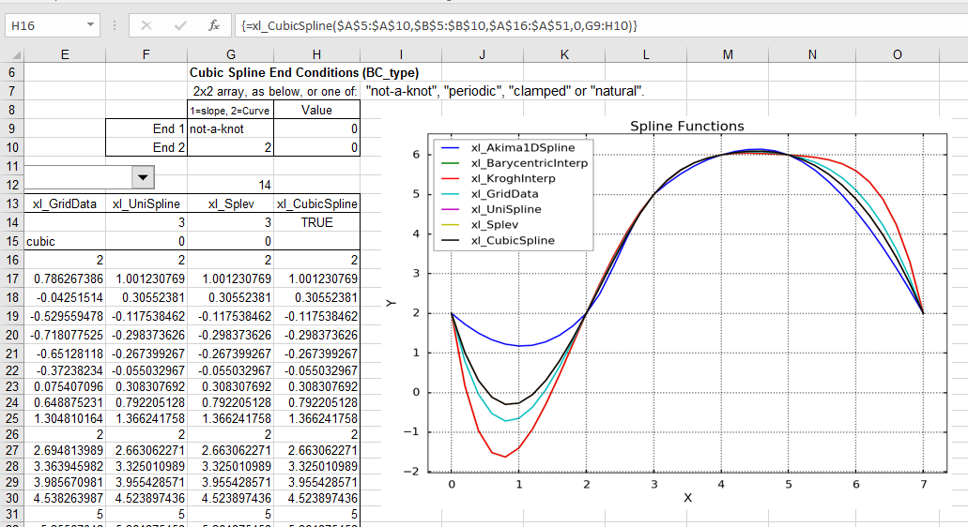
Task: Click the "cubic" cell under xl_GridData
Action: point(64,241)
